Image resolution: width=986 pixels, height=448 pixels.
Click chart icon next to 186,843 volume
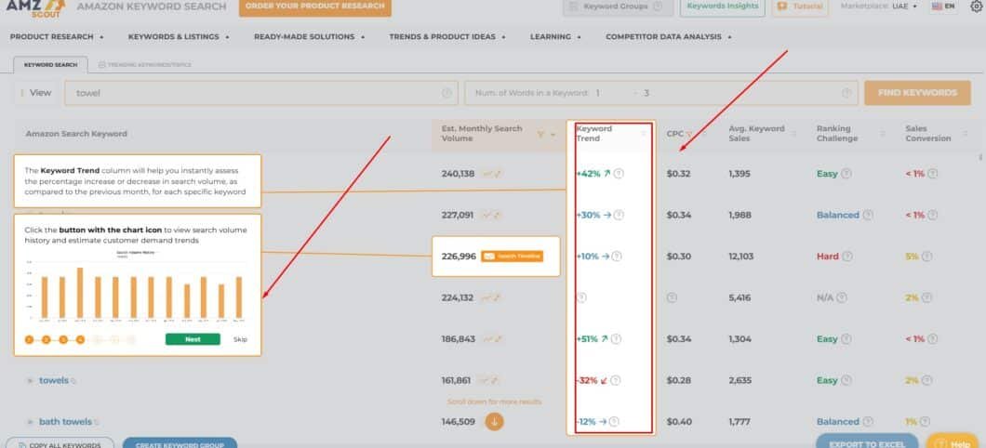(x=491, y=338)
